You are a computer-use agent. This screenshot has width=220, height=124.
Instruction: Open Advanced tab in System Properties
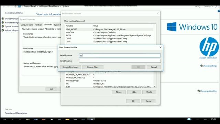tap(48, 24)
